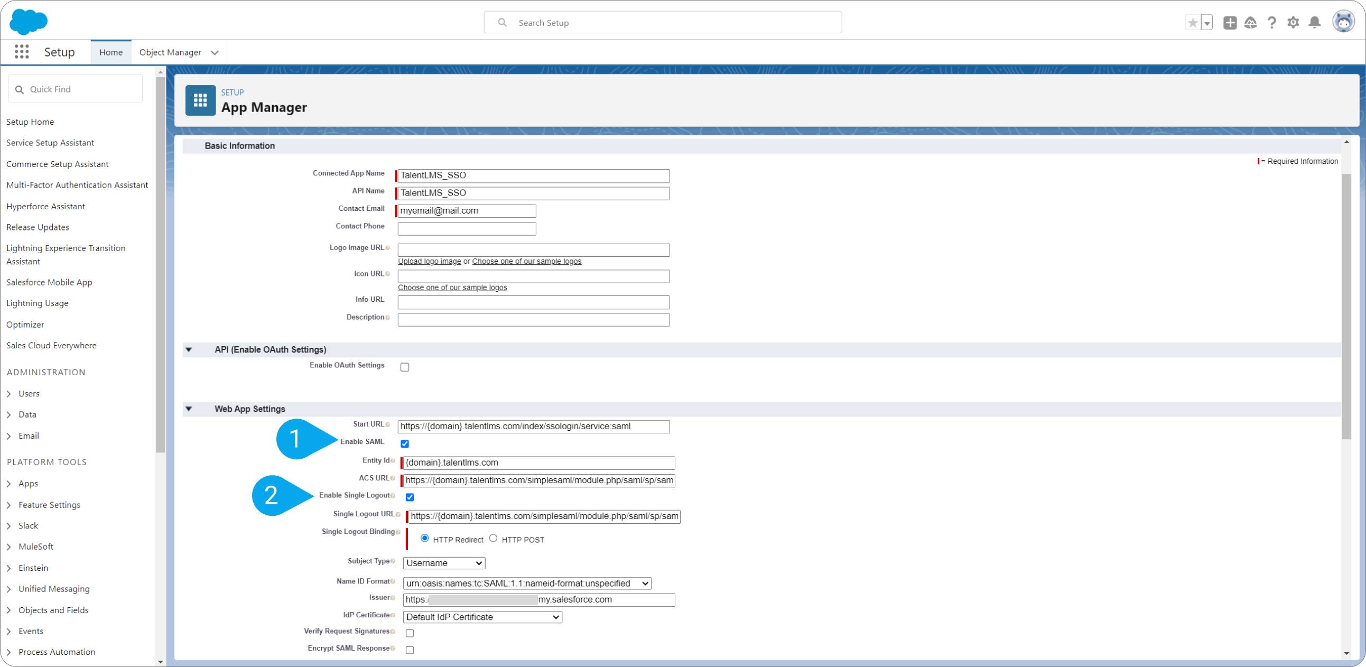Image resolution: width=1366 pixels, height=667 pixels.
Task: Expand the Apps tree item
Action: [x=9, y=484]
